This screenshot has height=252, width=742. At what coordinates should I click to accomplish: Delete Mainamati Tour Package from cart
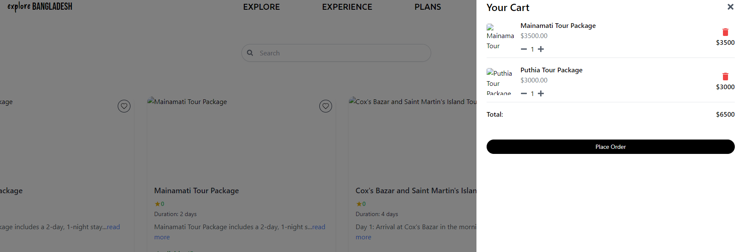pyautogui.click(x=725, y=32)
